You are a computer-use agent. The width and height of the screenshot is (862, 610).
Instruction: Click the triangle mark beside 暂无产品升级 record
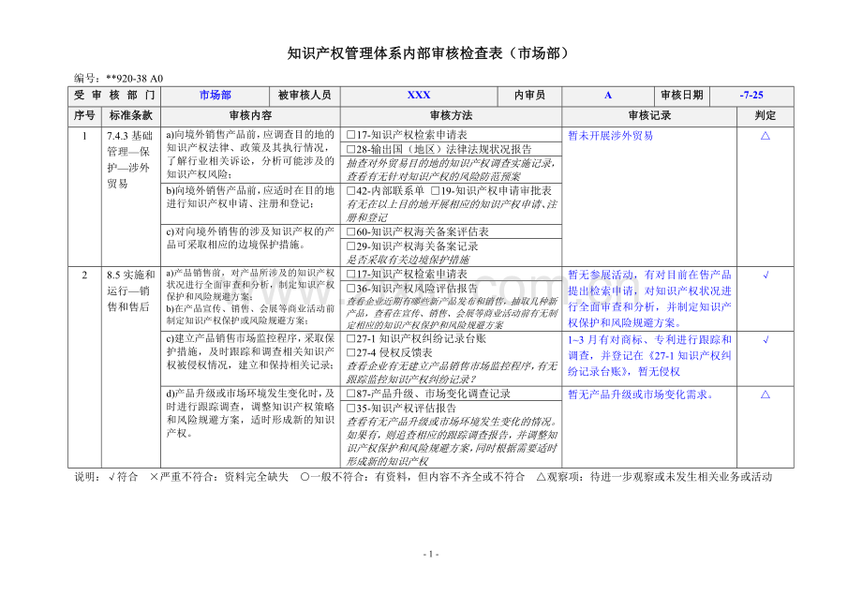click(x=765, y=394)
